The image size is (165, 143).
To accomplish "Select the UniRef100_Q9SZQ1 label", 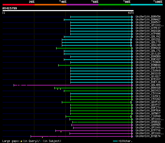I will tap(148, 40).
